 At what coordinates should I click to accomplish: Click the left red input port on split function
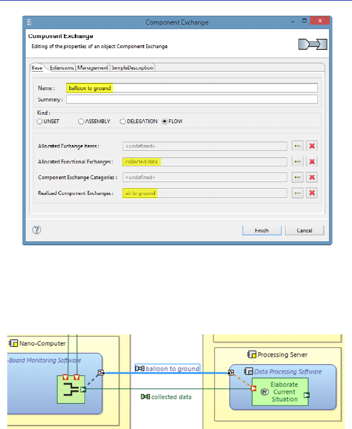65,377
